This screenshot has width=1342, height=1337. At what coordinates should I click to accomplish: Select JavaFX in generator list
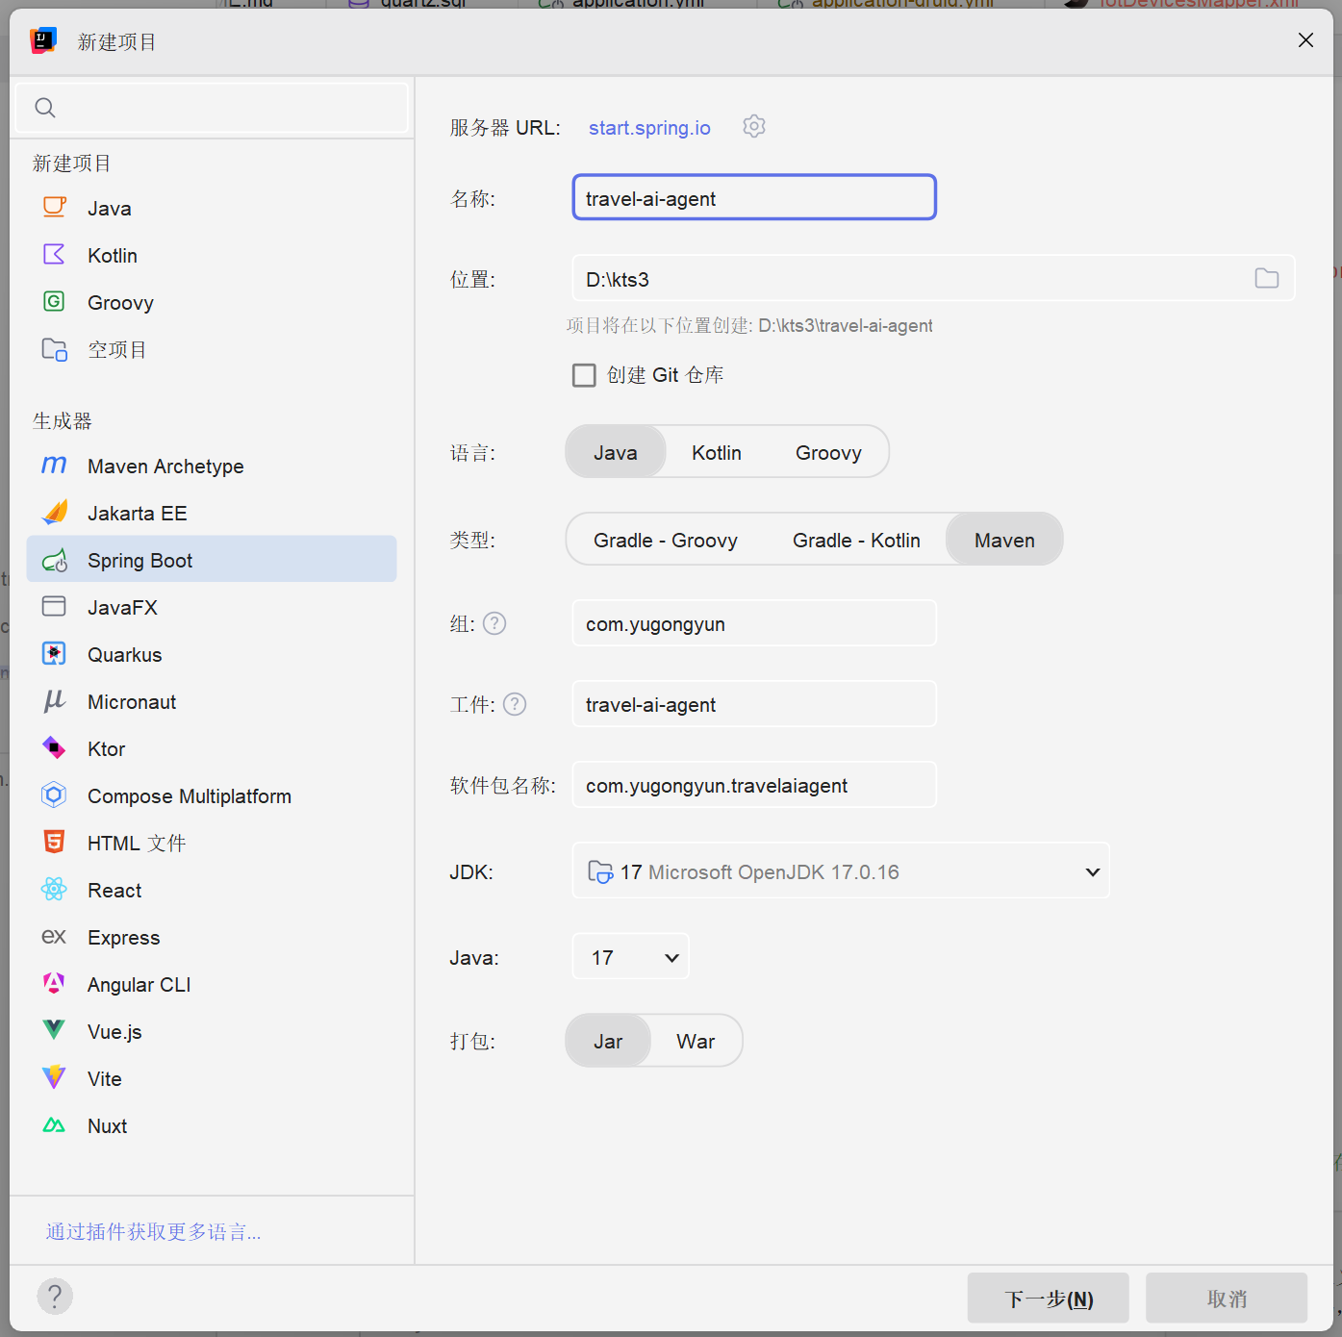coord(212,607)
